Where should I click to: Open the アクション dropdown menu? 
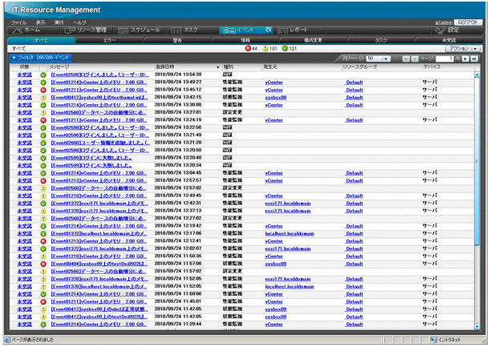click(463, 48)
